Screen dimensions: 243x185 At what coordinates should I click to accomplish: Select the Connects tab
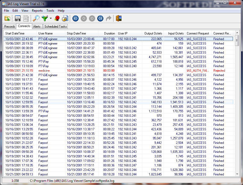(x=24, y=26)
